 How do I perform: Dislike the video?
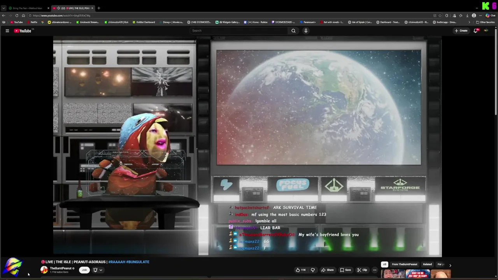(312, 270)
